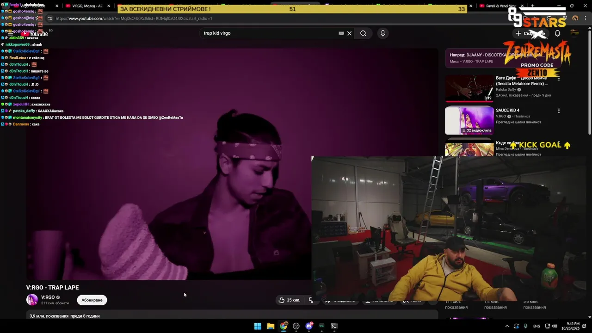Open the terminal app on the taskbar

point(334,326)
